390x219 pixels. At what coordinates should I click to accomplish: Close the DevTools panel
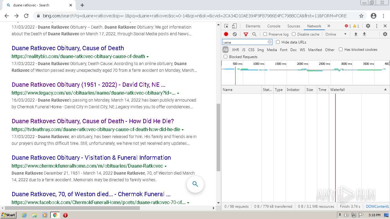coord(385,26)
